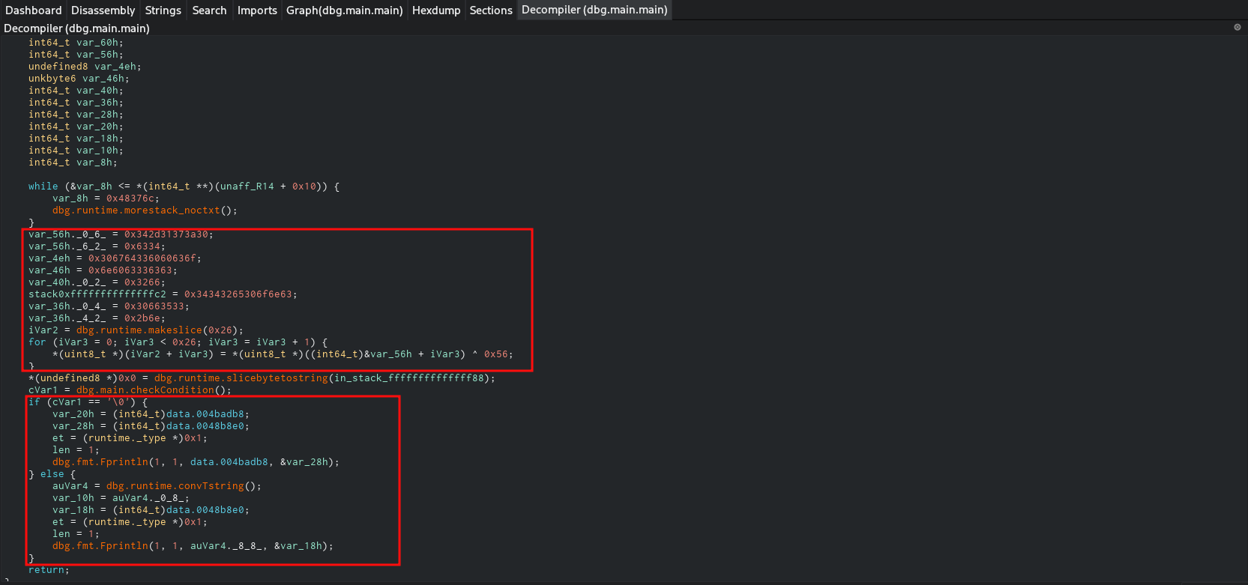The height and width of the screenshot is (585, 1248).
Task: Show the Imports tab
Action: coord(257,10)
